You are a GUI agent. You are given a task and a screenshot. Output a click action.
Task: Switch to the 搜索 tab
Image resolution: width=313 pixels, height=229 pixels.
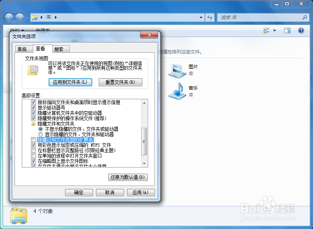[x=61, y=49]
